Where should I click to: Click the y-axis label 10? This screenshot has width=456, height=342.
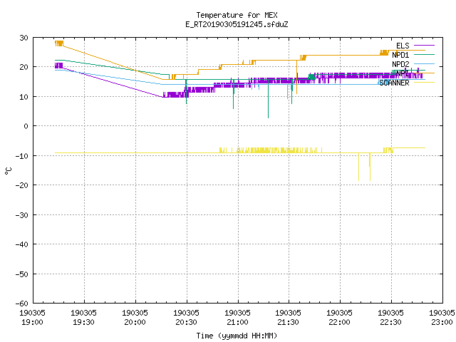click(24, 97)
